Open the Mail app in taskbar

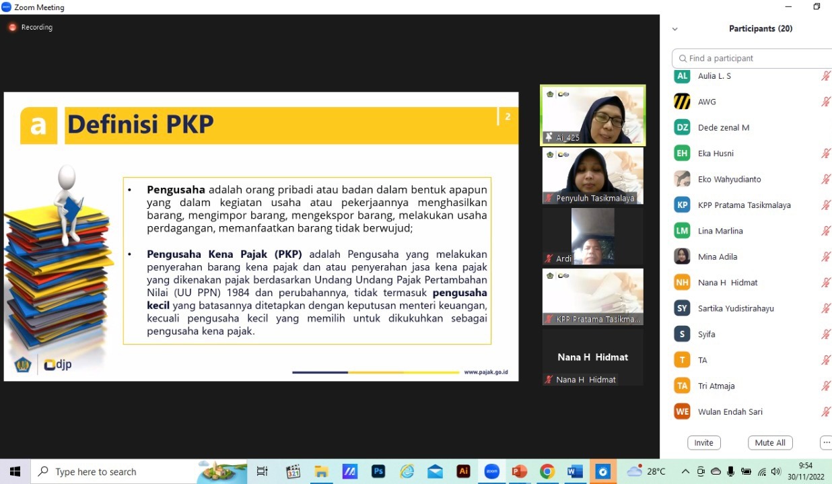coord(435,472)
